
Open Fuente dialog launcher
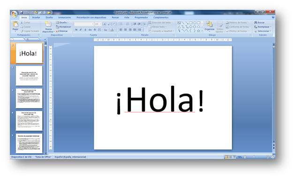pos(115,35)
